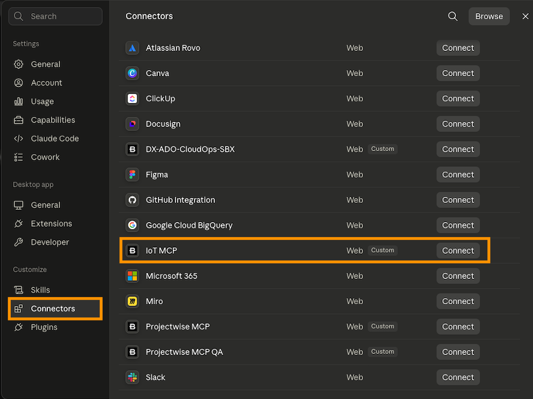Click the Settings General gear icon
Image resolution: width=533 pixels, height=399 pixels.
pos(19,64)
